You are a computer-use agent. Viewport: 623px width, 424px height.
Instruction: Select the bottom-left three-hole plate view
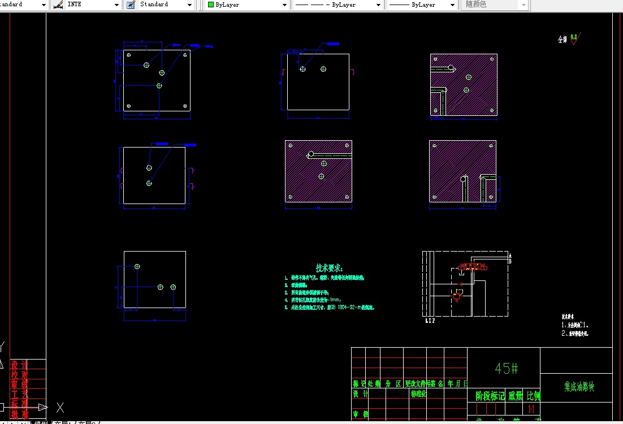(154, 279)
